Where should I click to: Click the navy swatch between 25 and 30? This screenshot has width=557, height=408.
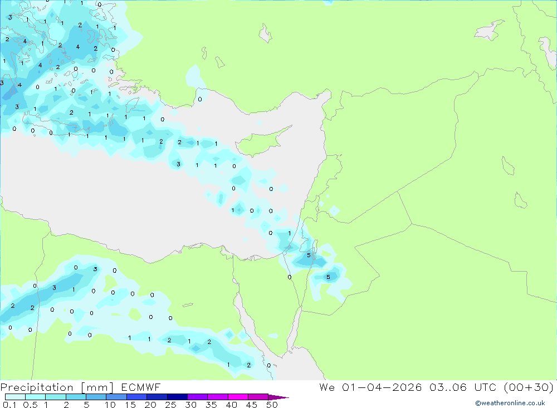[177, 397]
